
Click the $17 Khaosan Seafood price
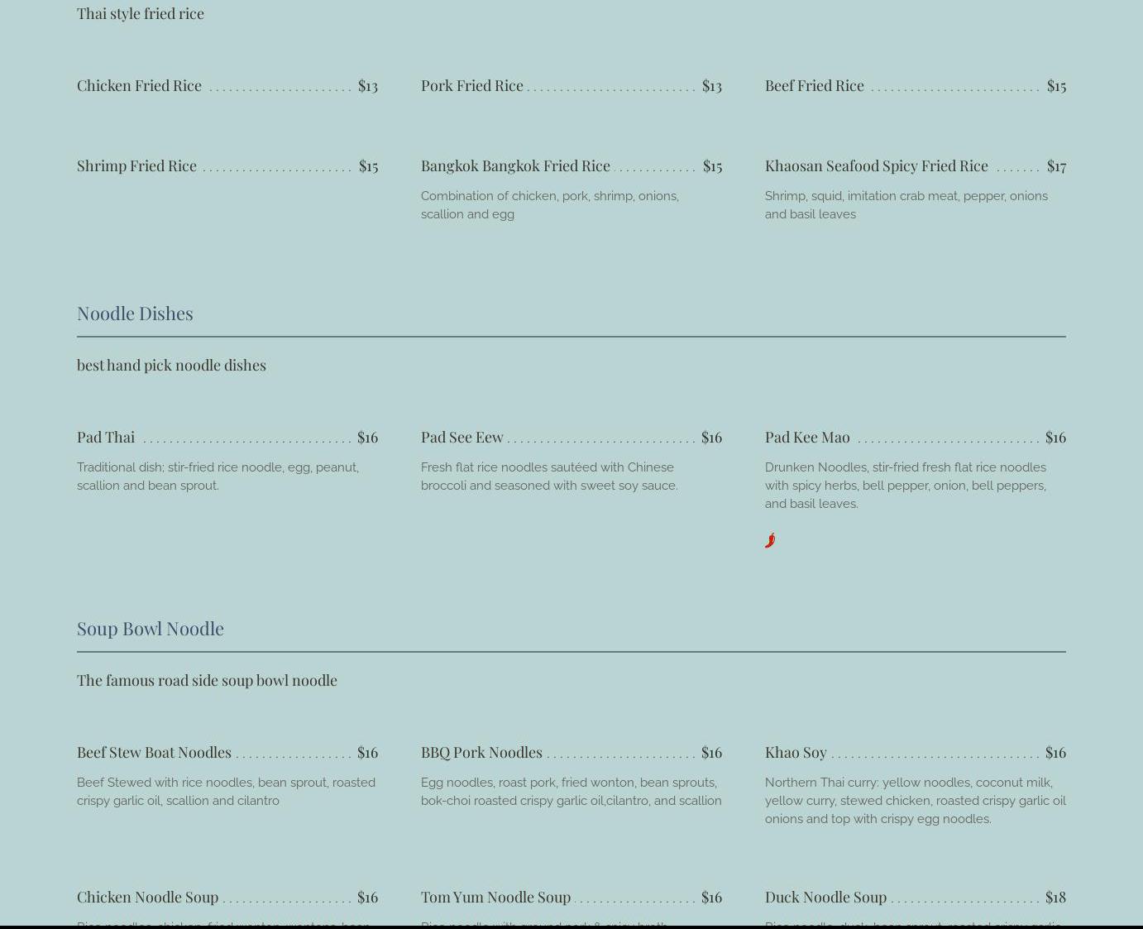tap(1056, 165)
